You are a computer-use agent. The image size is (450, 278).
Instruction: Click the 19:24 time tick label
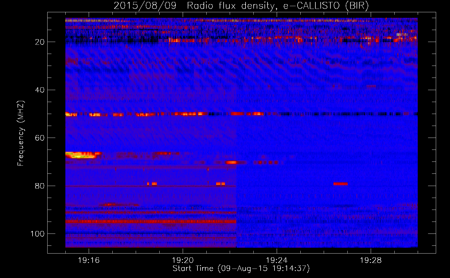pyautogui.click(x=277, y=260)
